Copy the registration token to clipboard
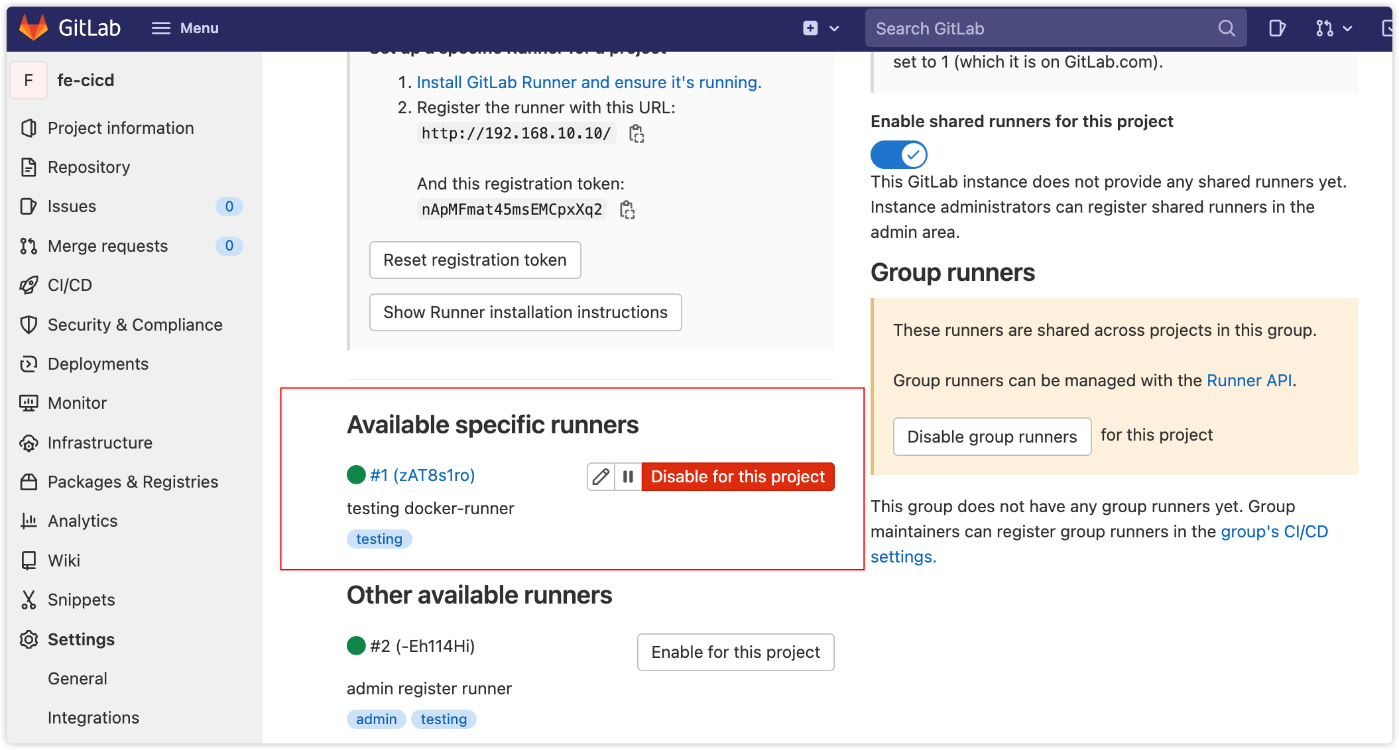The width and height of the screenshot is (1399, 750). click(x=627, y=210)
